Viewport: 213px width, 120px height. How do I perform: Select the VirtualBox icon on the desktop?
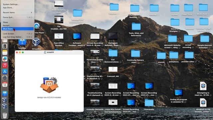pyautogui.click(x=36, y=41)
